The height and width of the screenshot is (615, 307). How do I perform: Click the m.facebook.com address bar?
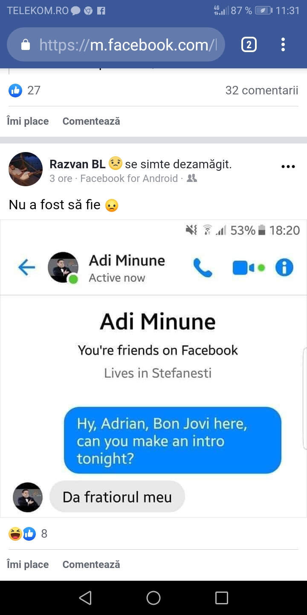tap(116, 44)
